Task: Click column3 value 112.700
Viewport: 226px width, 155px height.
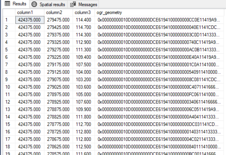Action: [x=84, y=124]
